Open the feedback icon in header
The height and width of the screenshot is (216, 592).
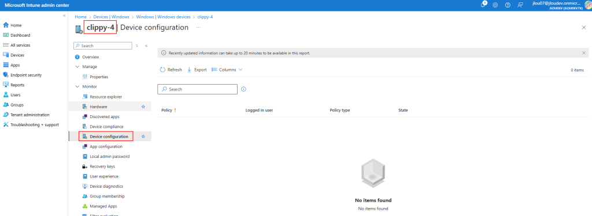pyautogui.click(x=520, y=5)
